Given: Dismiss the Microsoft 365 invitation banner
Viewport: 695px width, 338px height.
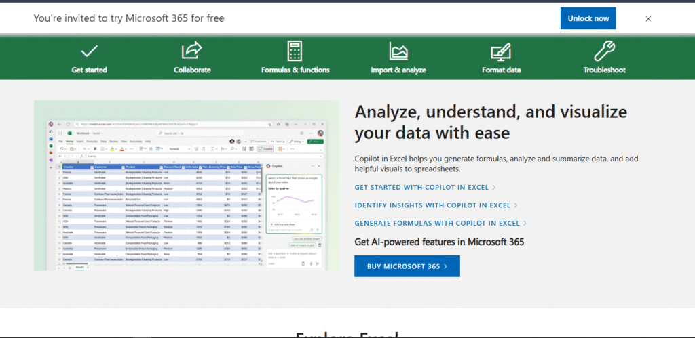Looking at the screenshot, I should pyautogui.click(x=648, y=19).
